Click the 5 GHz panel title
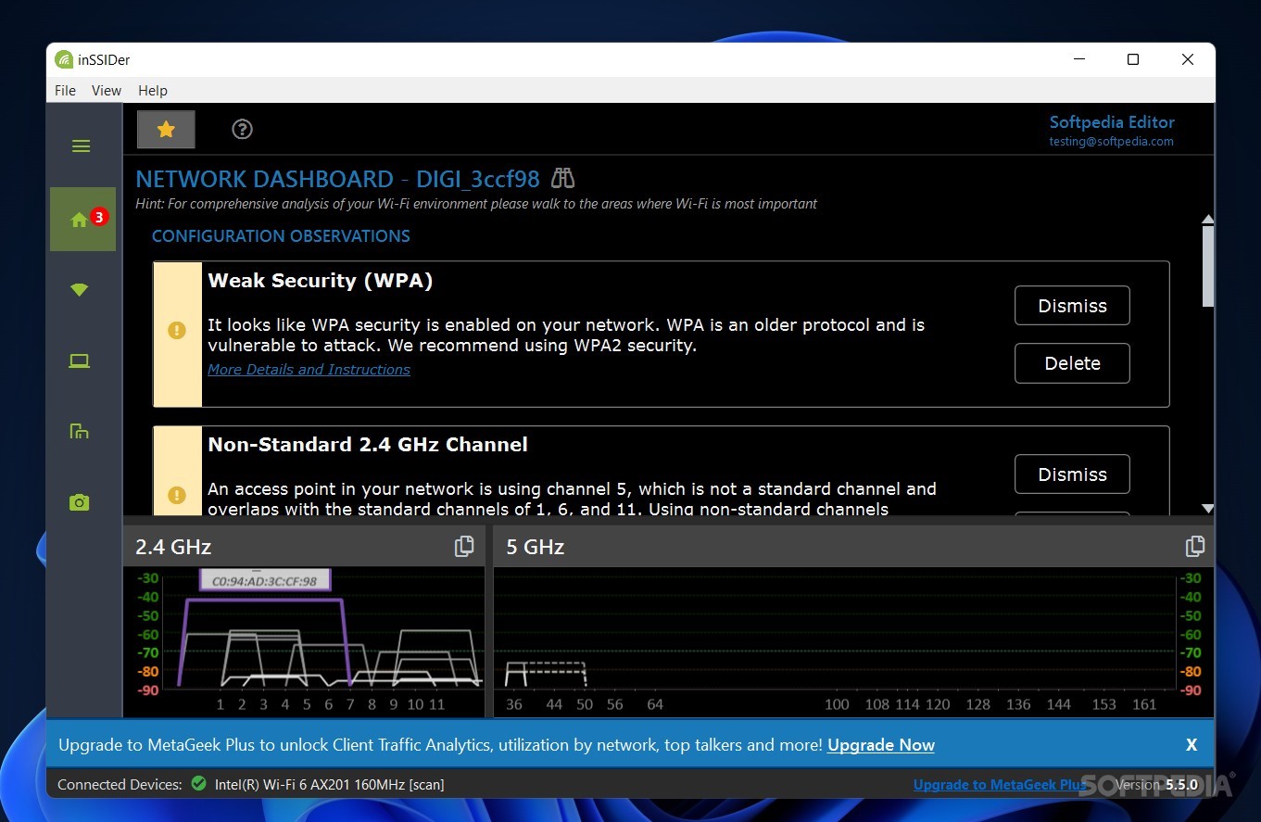Image resolution: width=1261 pixels, height=822 pixels. (536, 547)
